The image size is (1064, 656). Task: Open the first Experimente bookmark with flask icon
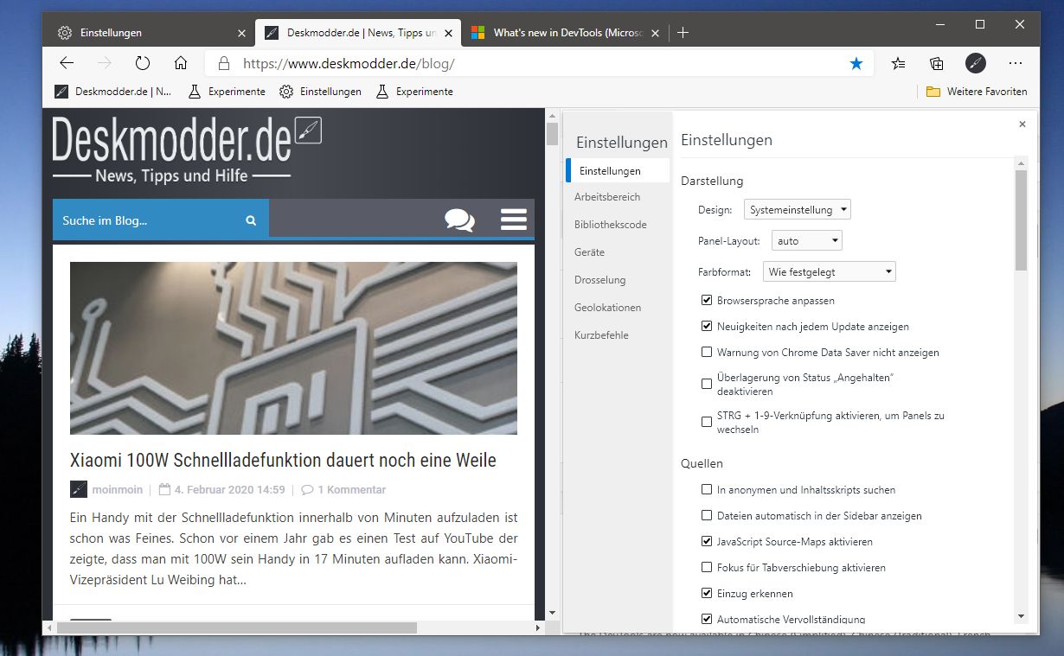click(227, 92)
